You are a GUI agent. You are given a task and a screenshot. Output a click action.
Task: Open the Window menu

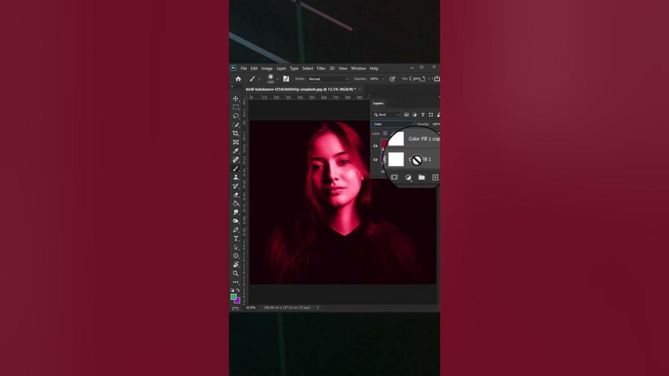click(x=359, y=68)
